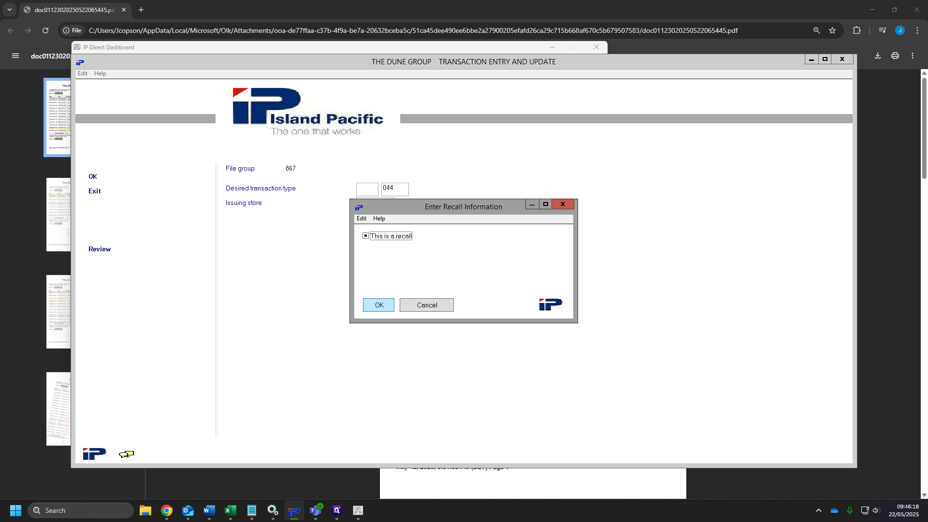This screenshot has height=522, width=928.
Task: Open Excel from taskbar
Action: tap(231, 510)
